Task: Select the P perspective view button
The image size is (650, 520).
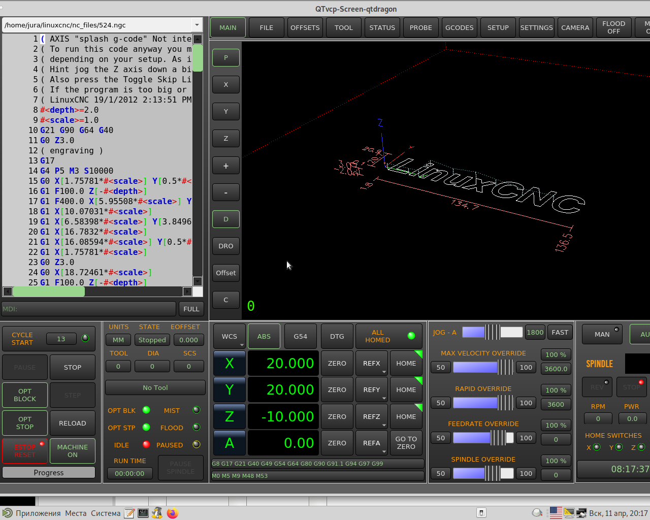Action: pyautogui.click(x=226, y=58)
